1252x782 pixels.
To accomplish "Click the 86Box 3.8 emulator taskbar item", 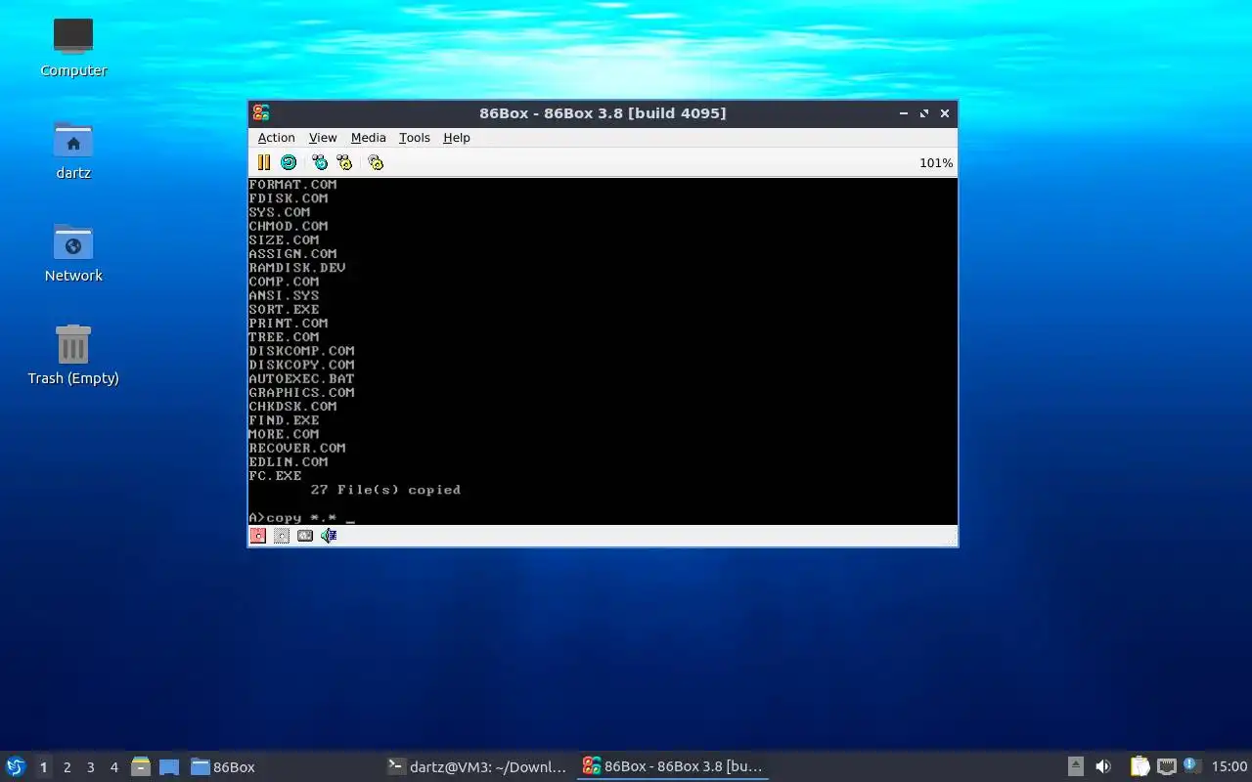I will 672,767.
